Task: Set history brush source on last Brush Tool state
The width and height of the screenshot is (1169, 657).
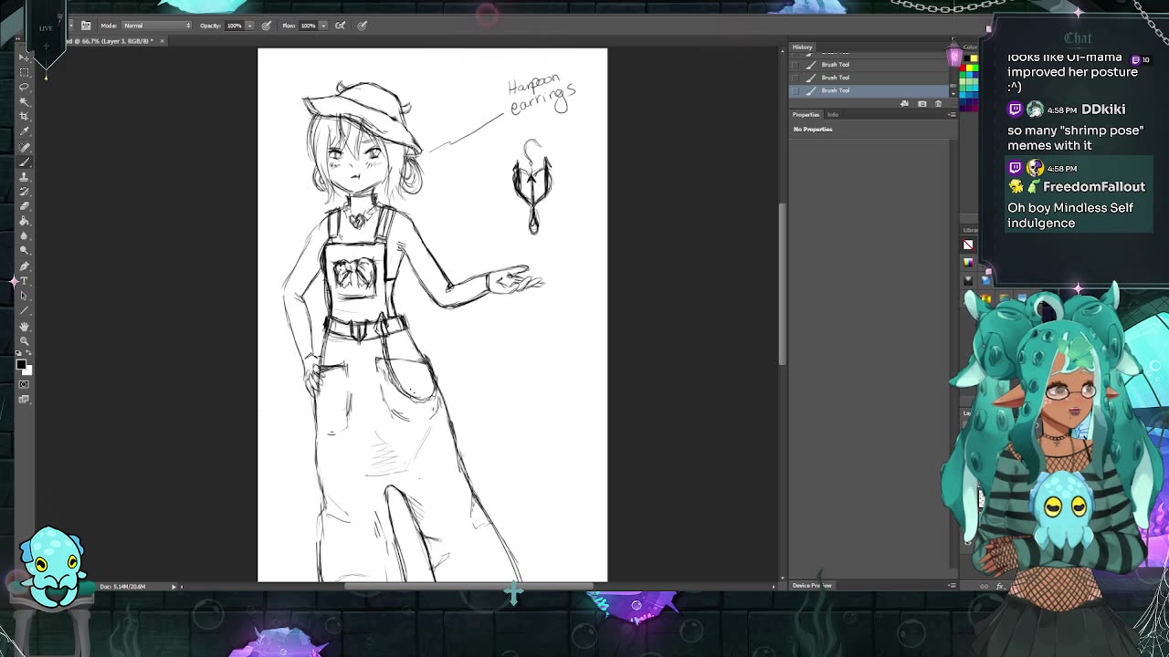Action: 795,90
